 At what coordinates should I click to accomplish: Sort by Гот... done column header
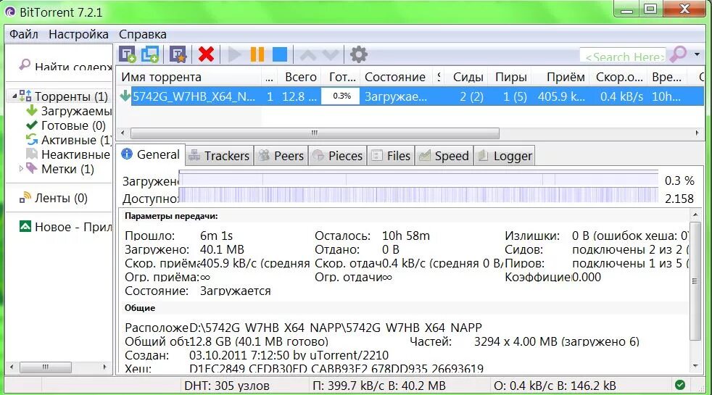tap(342, 77)
